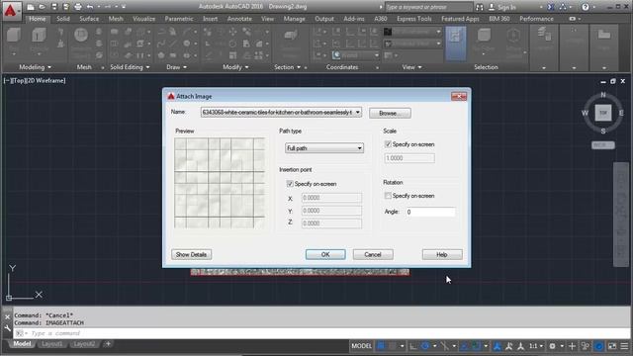Expand the View panel in ribbon
Screen dimensions: 633x356
(411, 67)
